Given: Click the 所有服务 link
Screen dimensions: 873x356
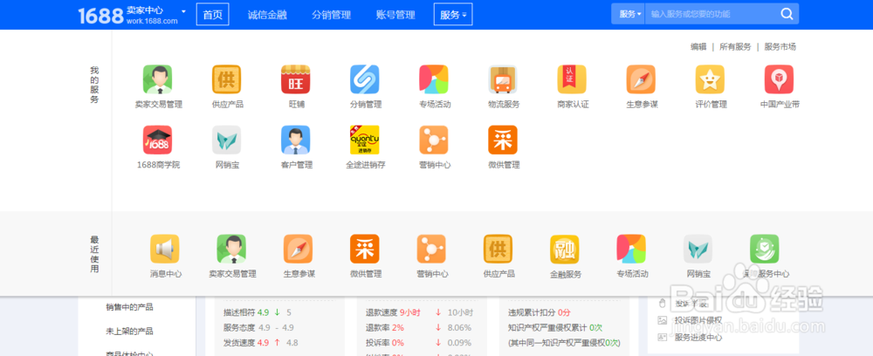Looking at the screenshot, I should click(735, 47).
